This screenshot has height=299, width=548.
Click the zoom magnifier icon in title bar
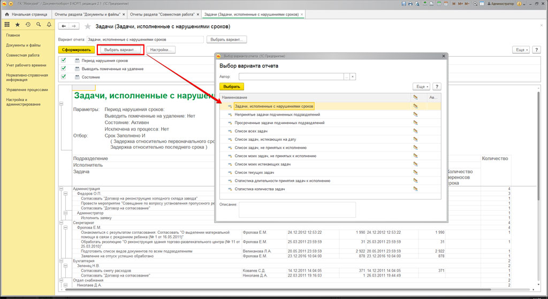tap(475, 4)
